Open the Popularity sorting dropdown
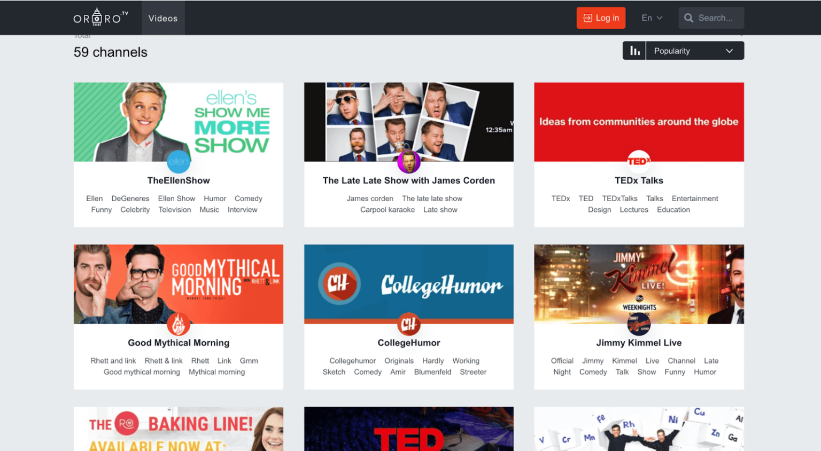821x451 pixels. (x=694, y=50)
